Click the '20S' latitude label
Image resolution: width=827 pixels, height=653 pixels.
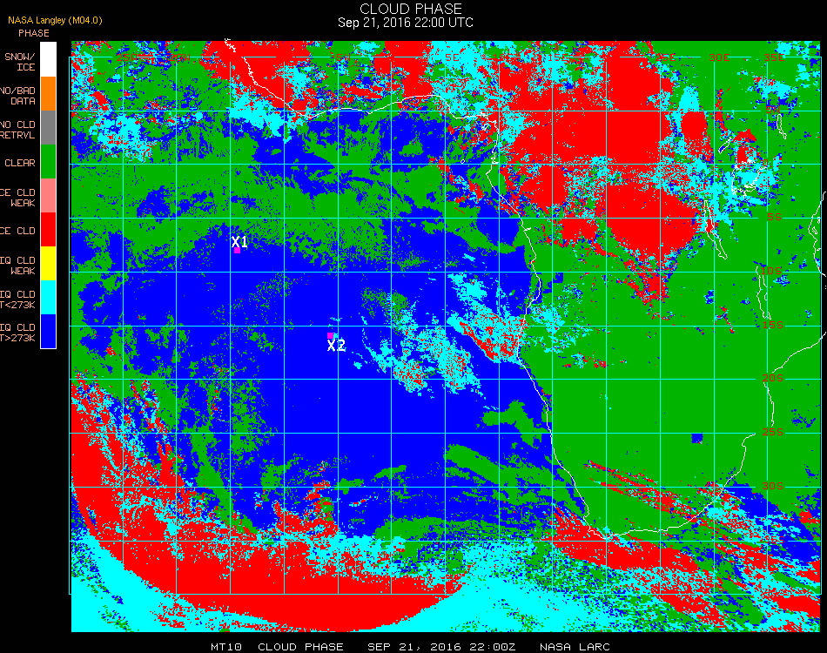[773, 378]
